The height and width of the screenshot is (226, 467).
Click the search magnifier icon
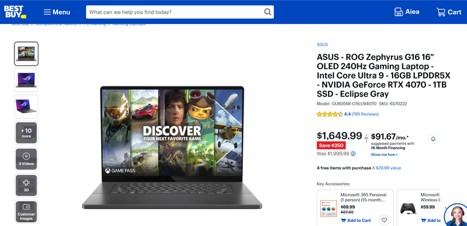point(268,12)
